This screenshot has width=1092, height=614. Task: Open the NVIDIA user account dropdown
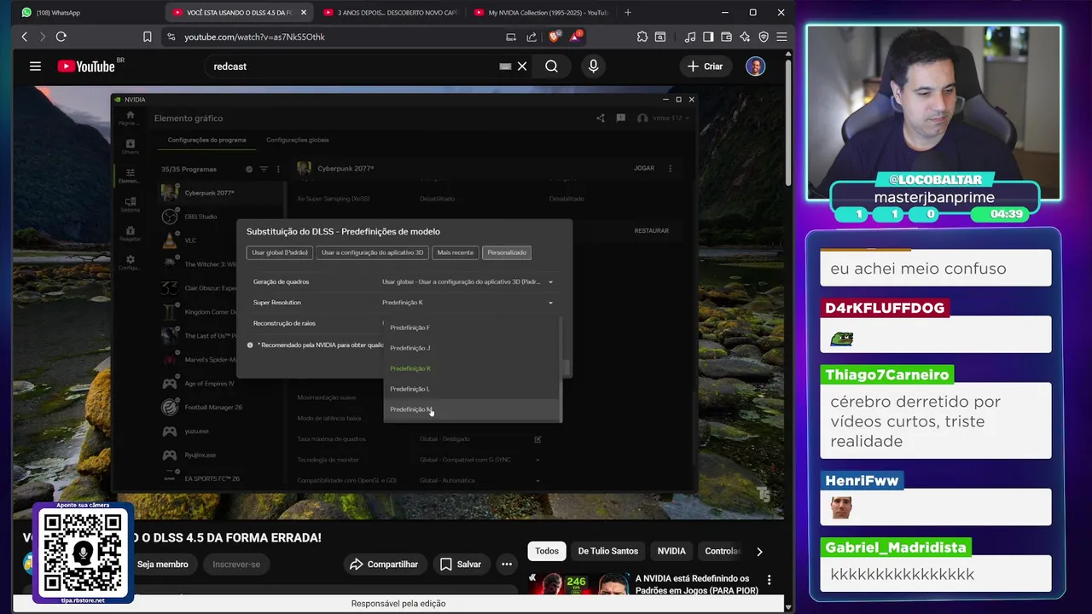pyautogui.click(x=665, y=118)
